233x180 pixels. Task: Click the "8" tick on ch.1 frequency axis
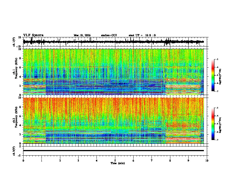tap(20, 58)
